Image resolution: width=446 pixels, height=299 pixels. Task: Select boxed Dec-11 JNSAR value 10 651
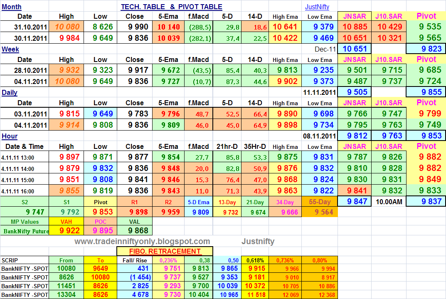click(x=355, y=49)
